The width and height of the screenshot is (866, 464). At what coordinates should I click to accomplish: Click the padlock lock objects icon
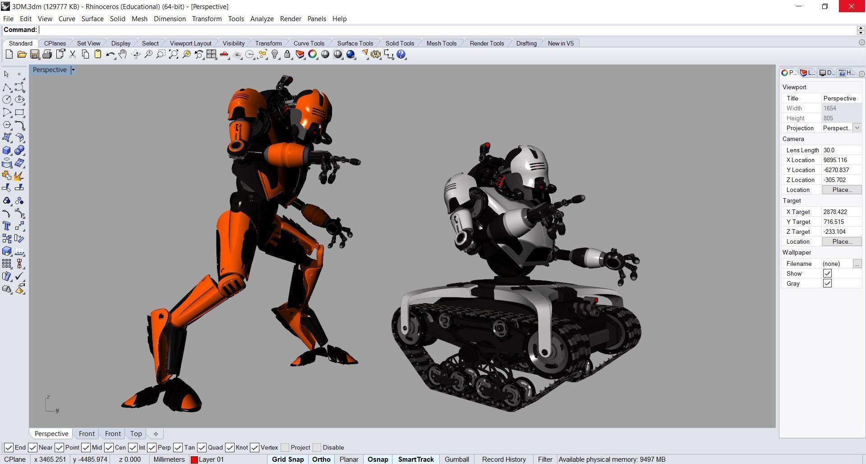pos(287,55)
